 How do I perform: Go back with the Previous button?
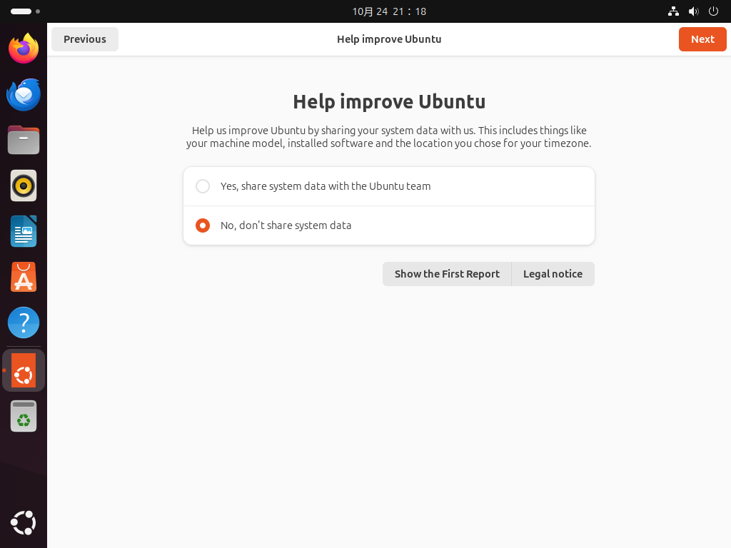coord(85,39)
